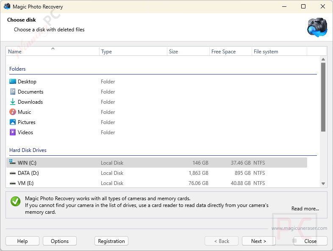Viewport: 333px width, 251px height.
Task: Click the camera logo in the header
Action: point(317,27)
